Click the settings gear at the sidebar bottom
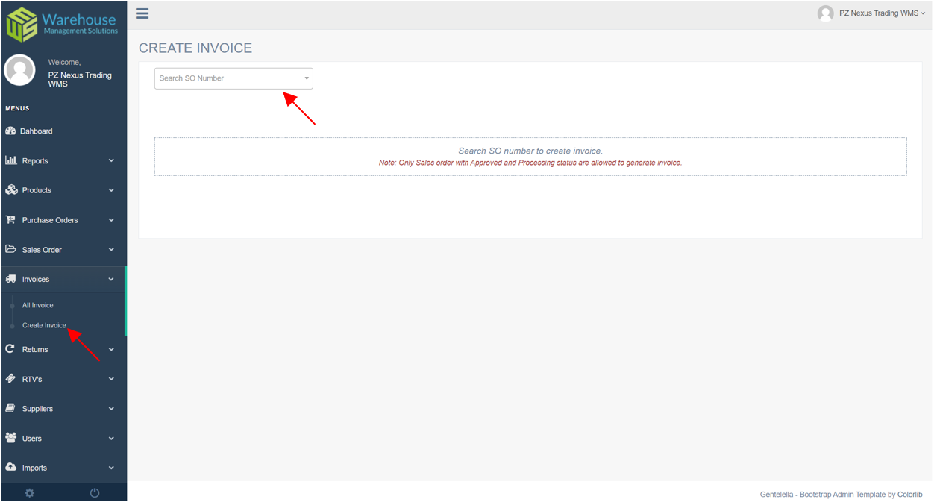This screenshot has width=937, height=502. click(x=29, y=492)
